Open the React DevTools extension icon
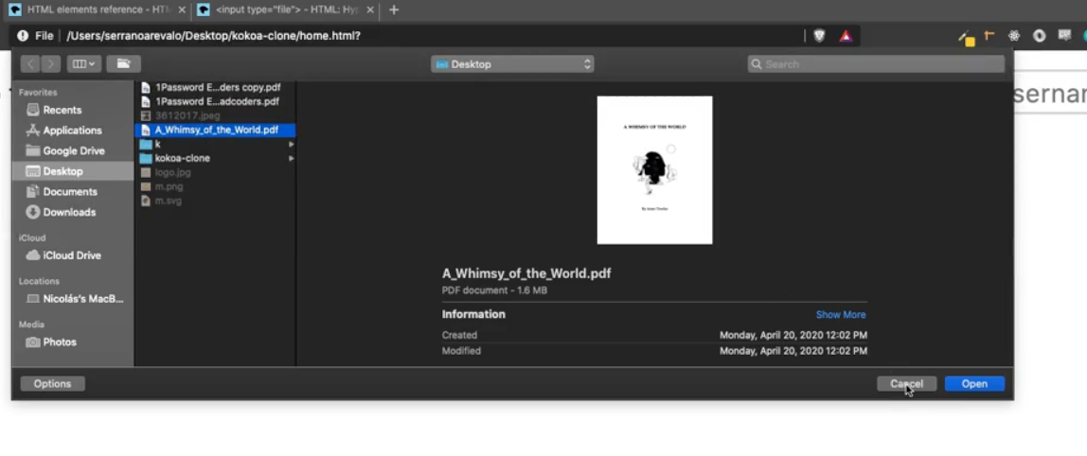Viewport: 1087px width, 456px height. [1014, 36]
